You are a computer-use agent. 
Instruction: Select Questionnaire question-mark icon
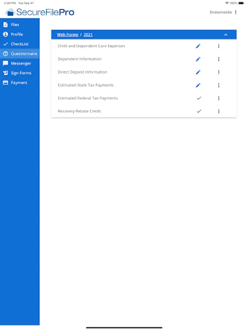pos(6,54)
